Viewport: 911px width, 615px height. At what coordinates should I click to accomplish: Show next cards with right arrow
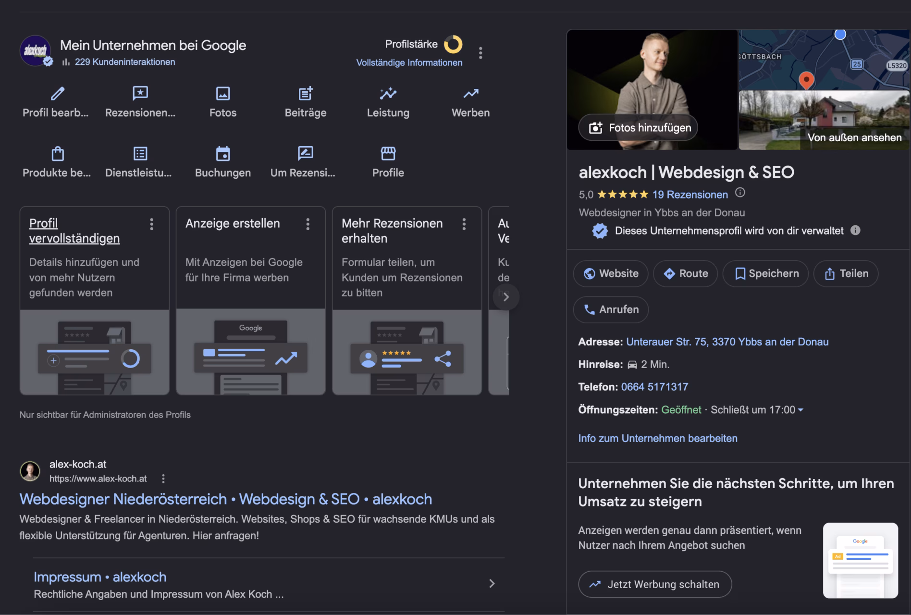(x=506, y=297)
